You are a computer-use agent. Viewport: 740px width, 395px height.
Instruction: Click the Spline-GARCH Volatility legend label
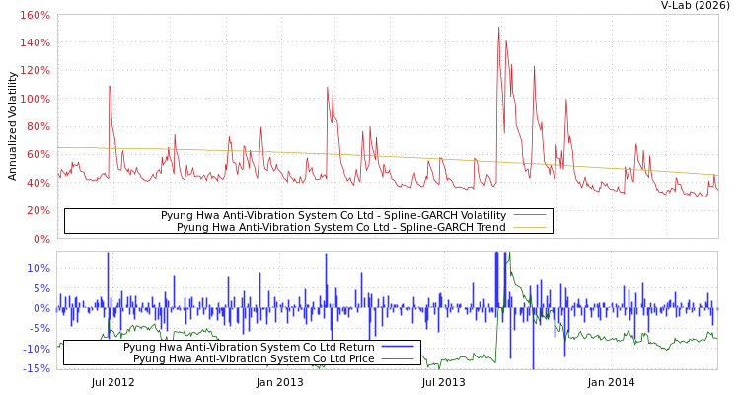click(x=333, y=215)
